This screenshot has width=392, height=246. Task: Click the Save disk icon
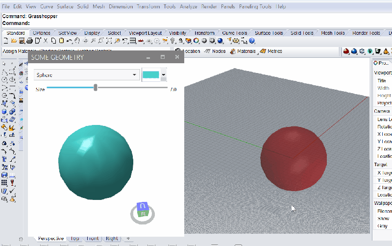[22, 41]
